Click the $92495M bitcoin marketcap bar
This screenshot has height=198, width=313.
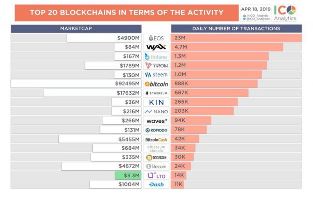pyautogui.click(x=76, y=84)
